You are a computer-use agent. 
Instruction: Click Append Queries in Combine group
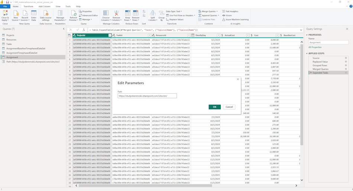[x=208, y=15]
